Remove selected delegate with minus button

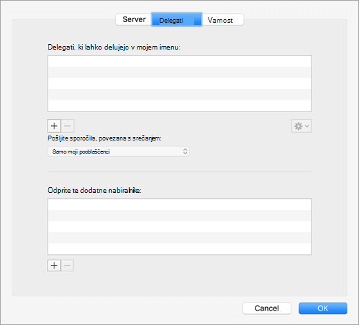[68, 126]
